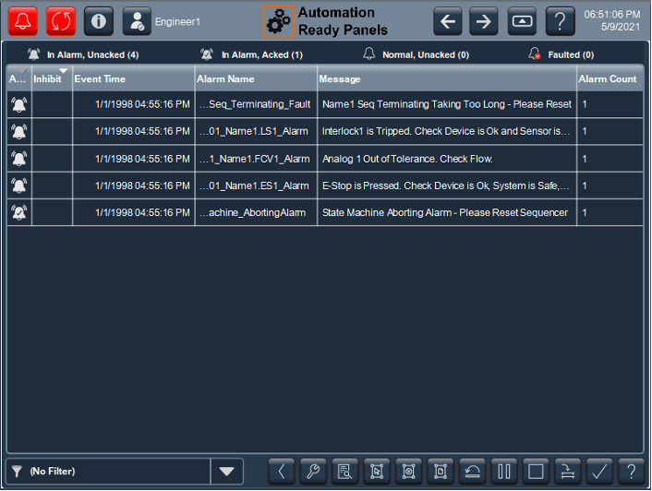Select the …01_Name1.ES1_Alarm name cell
This screenshot has height=491, width=652.
point(256,186)
